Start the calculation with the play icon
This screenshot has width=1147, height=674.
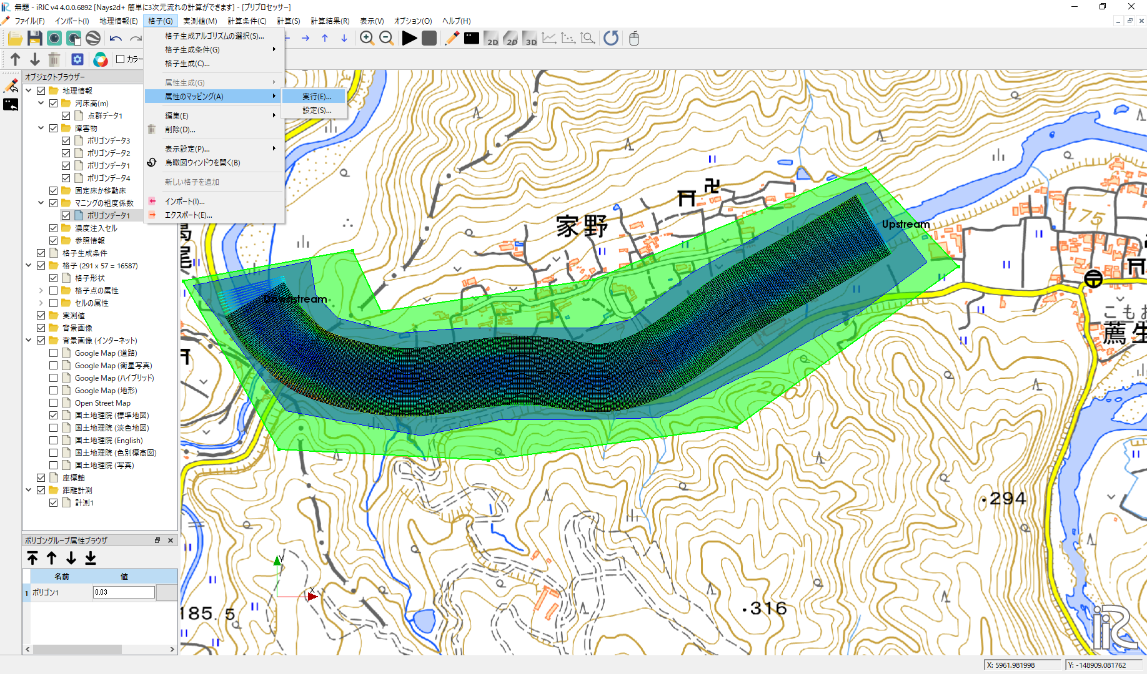410,39
